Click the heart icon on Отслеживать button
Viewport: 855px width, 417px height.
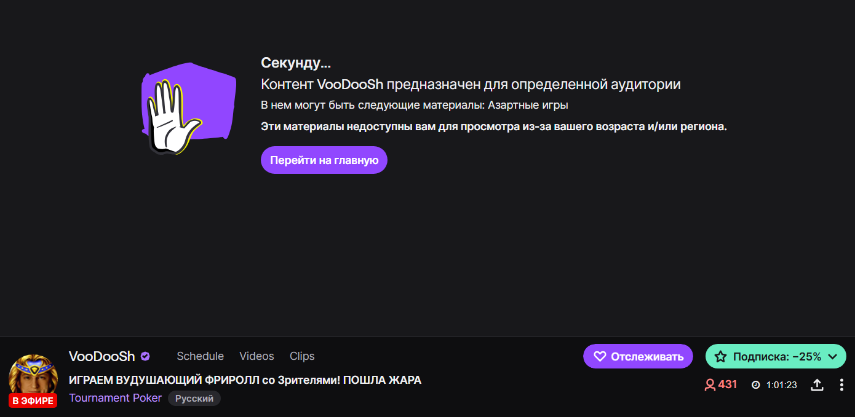point(600,357)
